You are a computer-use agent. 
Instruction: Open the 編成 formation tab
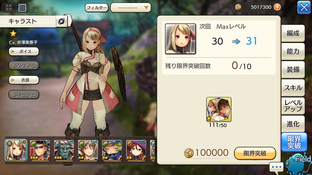[293, 33]
